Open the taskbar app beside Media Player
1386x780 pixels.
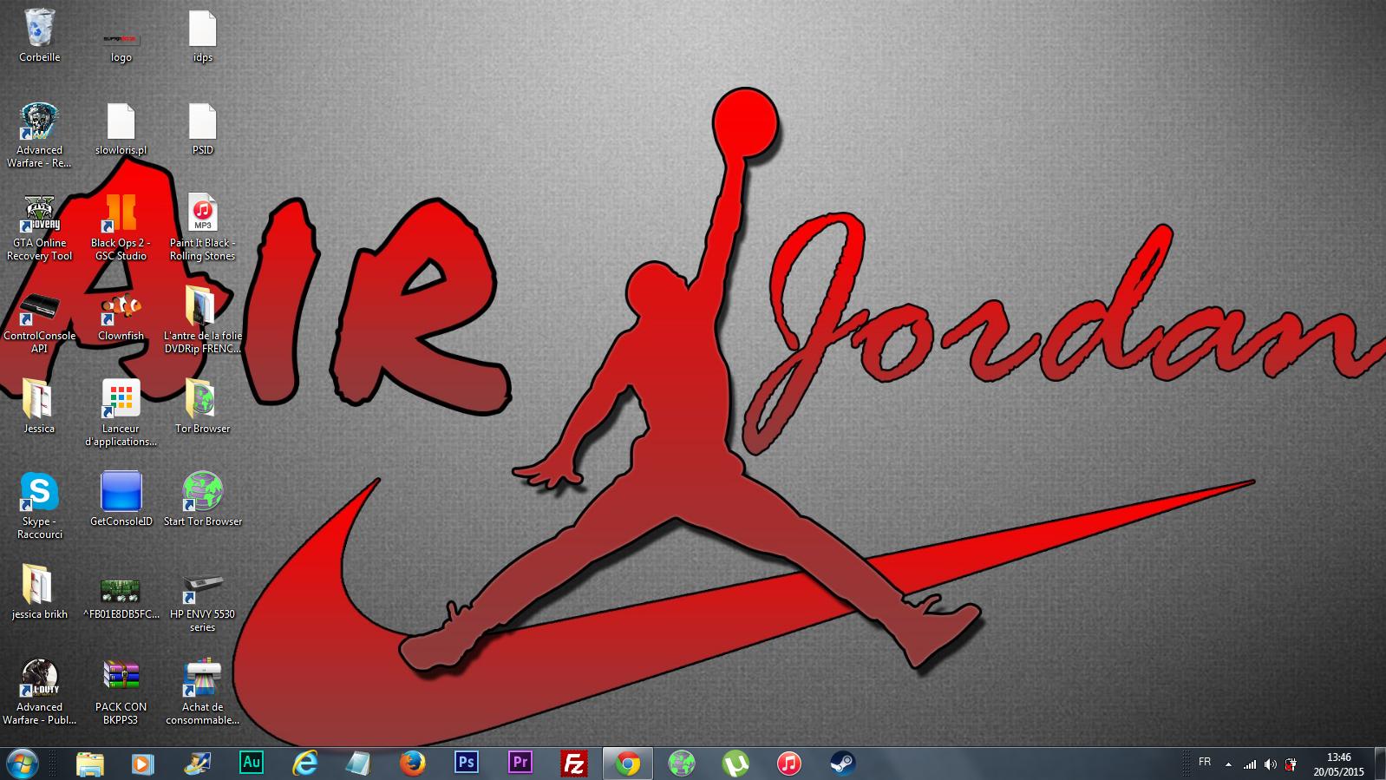pos(198,764)
